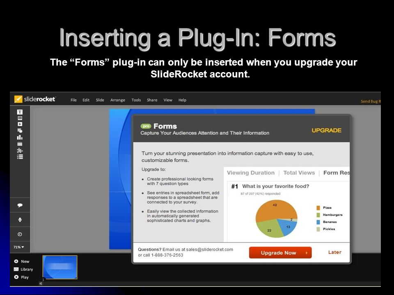Screen dimensions: 394x295
Task: Click the green pie slice labeled 22
Action: pyautogui.click(x=270, y=228)
